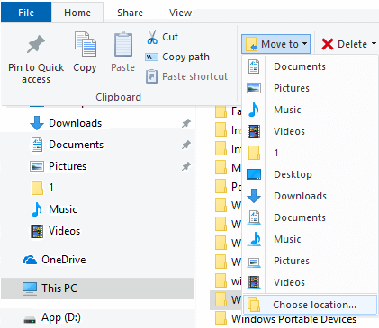Click folder 1 icon in Move to menu
Image resolution: width=379 pixels, height=328 pixels.
[254, 153]
